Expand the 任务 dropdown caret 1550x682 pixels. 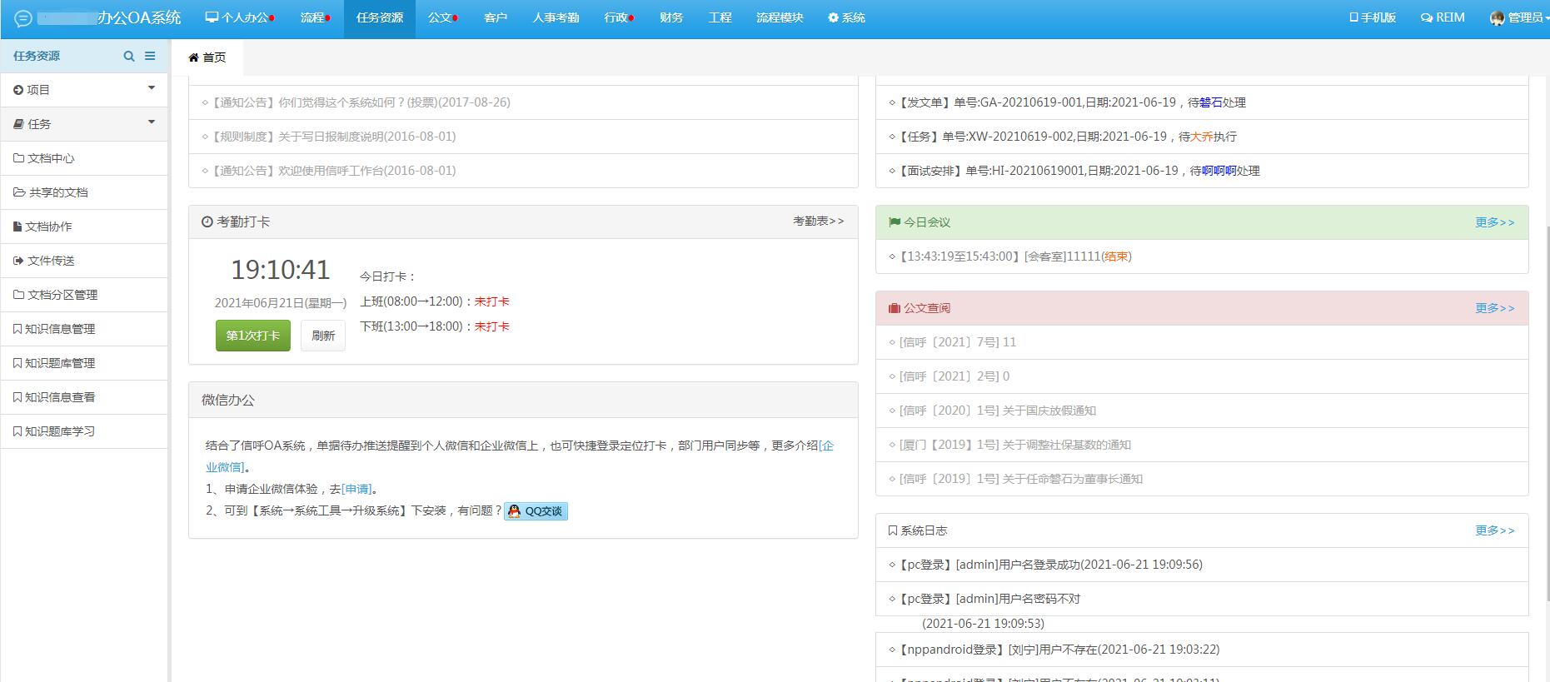(152, 122)
